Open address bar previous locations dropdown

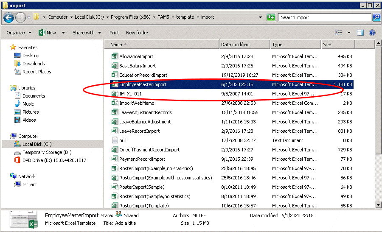click(260, 17)
